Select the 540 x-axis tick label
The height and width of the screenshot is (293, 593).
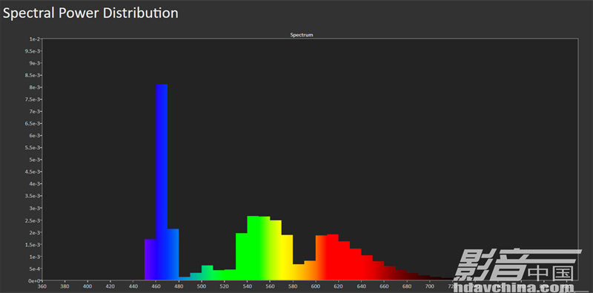pos(247,287)
